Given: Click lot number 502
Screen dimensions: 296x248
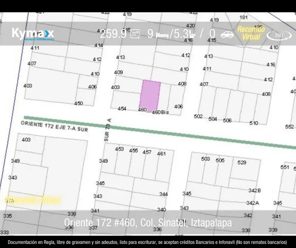Looking at the screenshot, I should pos(198,116).
